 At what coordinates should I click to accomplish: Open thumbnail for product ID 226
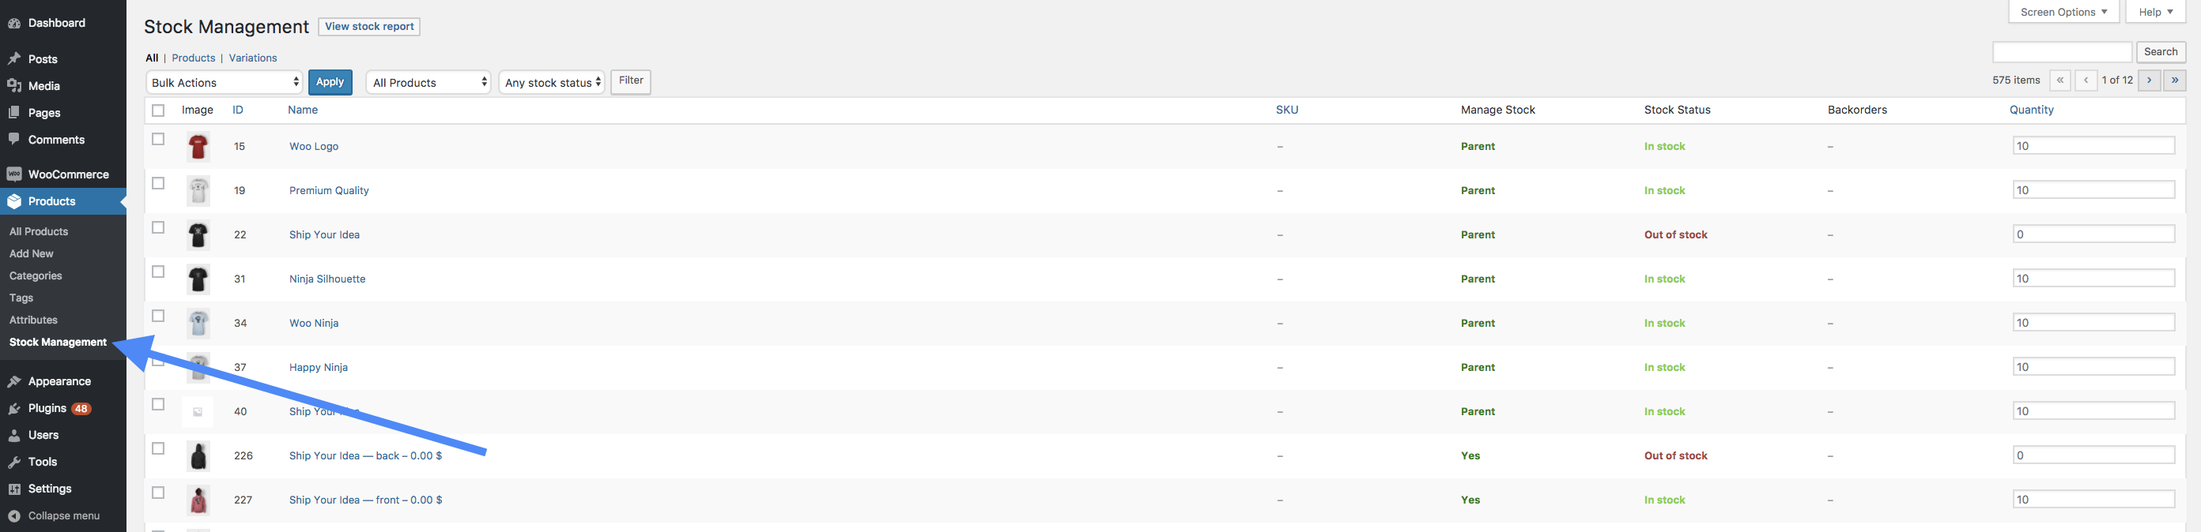198,456
